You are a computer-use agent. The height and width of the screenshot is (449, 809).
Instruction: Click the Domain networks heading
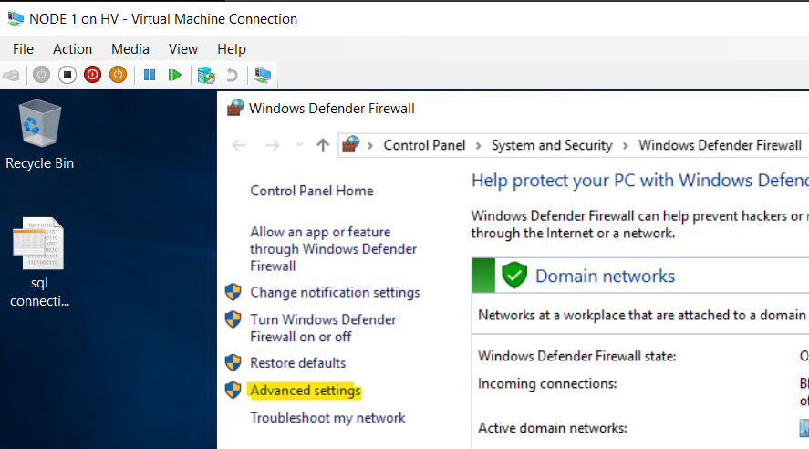click(x=605, y=277)
